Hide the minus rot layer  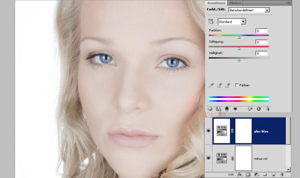(x=208, y=158)
